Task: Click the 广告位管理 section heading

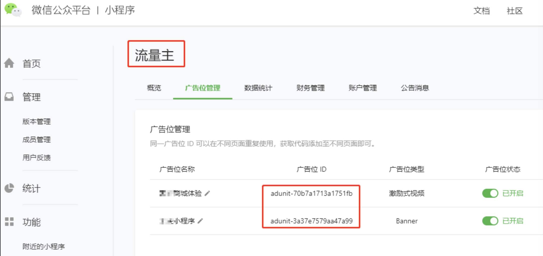Action: pyautogui.click(x=170, y=129)
